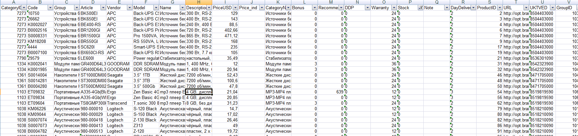Open the CategoryID column filter dropdown
578x136 pixels.
click(x=24, y=8)
